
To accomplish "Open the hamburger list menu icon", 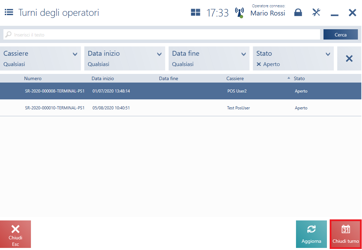I will pyautogui.click(x=9, y=12).
